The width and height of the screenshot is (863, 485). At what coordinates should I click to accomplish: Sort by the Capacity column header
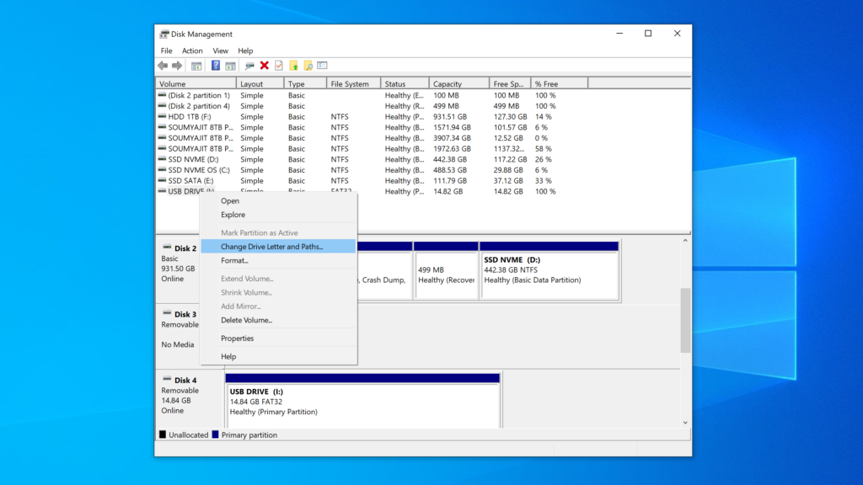click(x=459, y=83)
